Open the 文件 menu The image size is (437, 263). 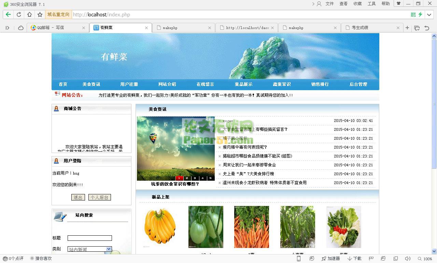click(329, 4)
